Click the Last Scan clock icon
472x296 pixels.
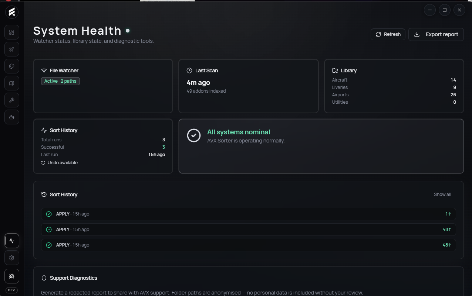[189, 70]
